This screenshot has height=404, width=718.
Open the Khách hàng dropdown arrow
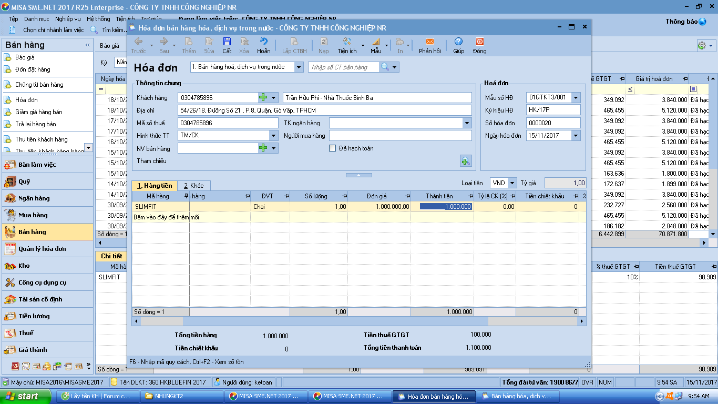point(273,98)
